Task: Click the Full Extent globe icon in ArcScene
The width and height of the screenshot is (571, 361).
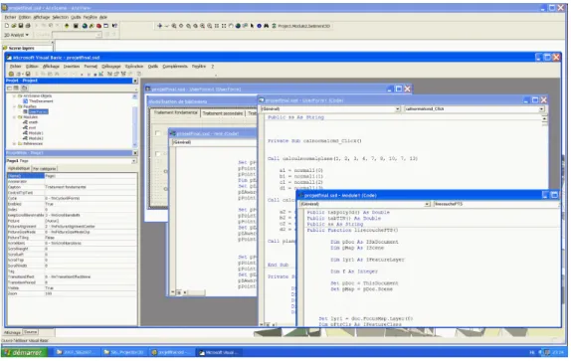Action: pyautogui.click(x=238, y=26)
